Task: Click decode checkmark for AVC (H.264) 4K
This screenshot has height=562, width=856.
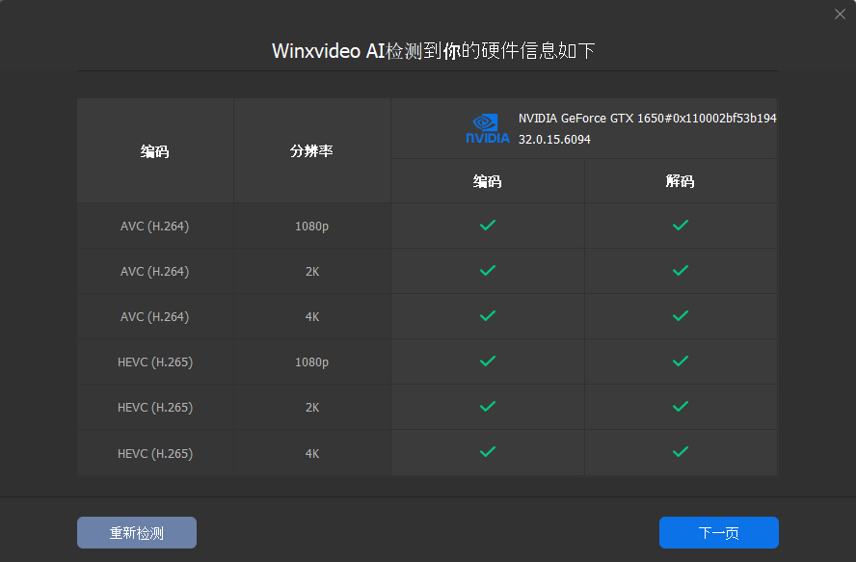Action: tap(681, 316)
